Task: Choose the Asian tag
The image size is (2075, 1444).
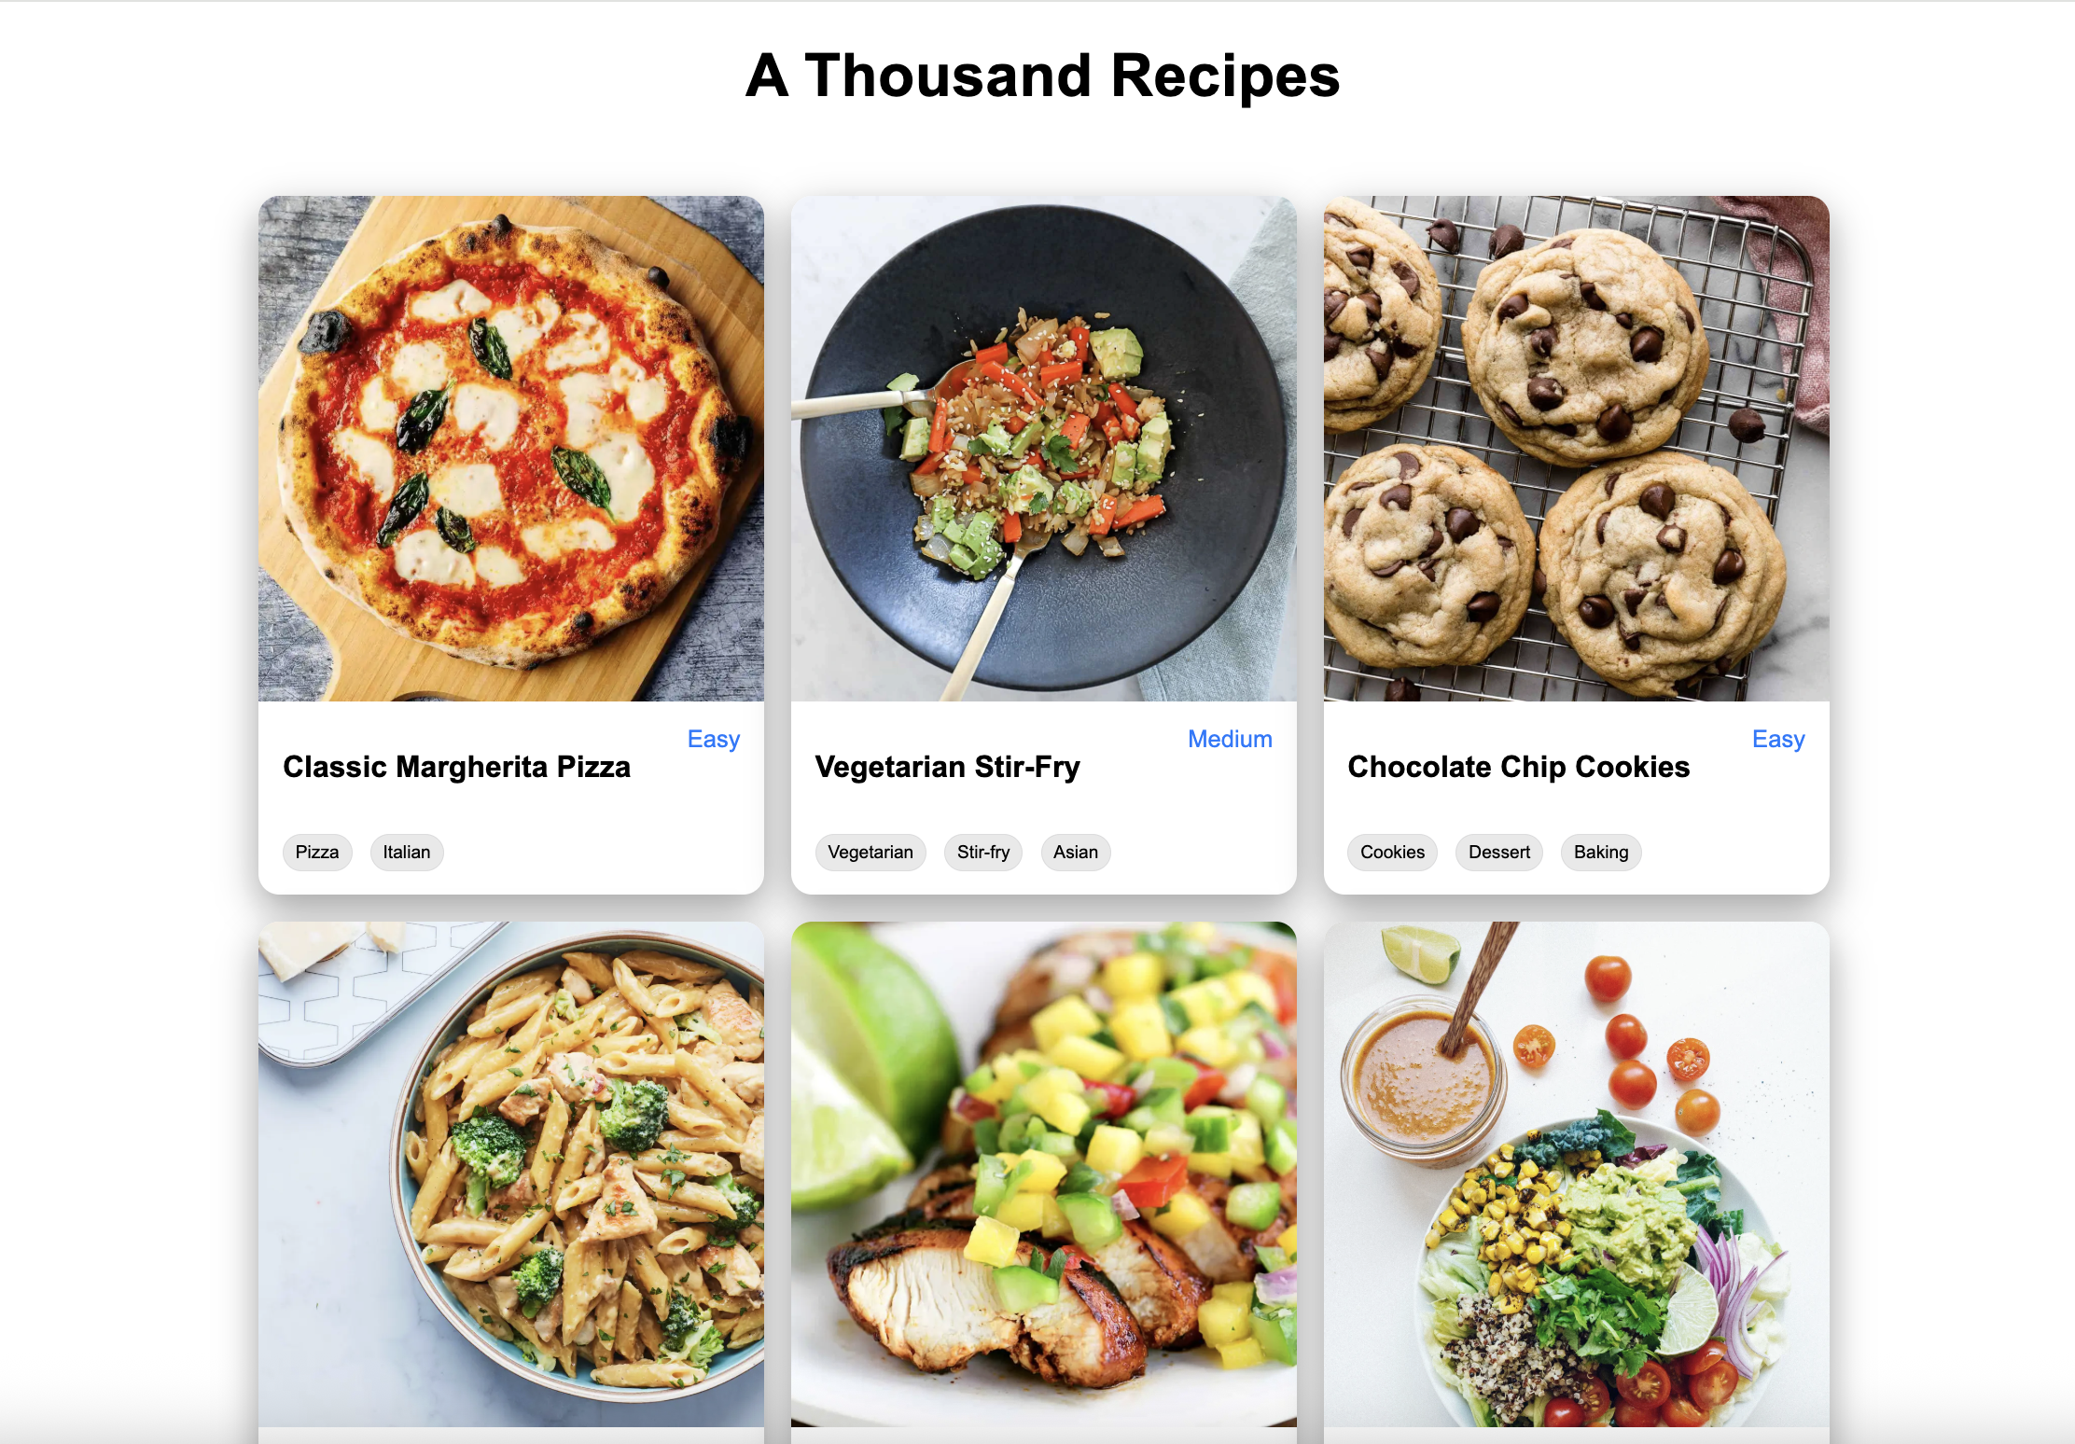Action: pos(1076,853)
